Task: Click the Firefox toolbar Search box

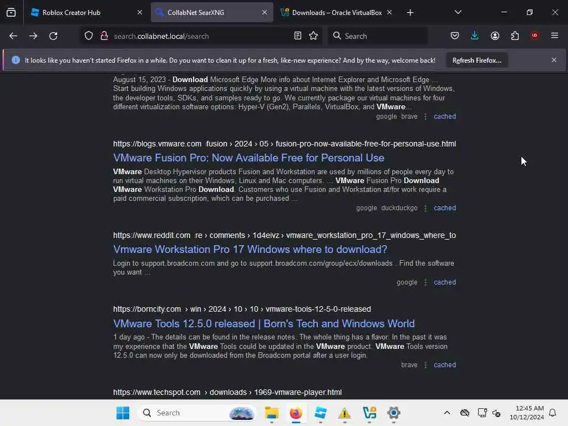Action: [378, 36]
